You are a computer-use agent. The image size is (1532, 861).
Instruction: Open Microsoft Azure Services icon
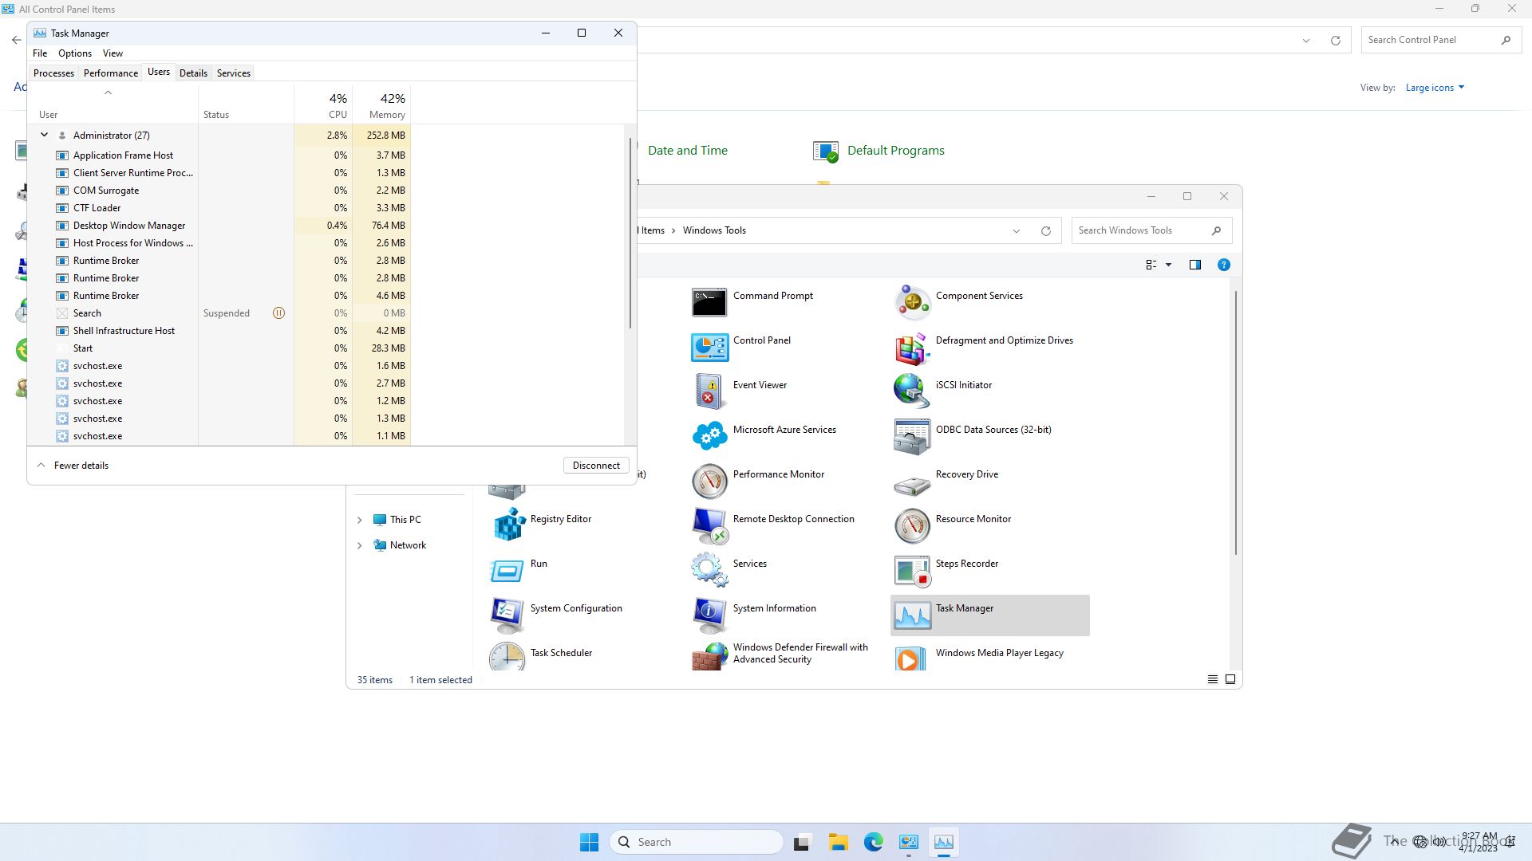pyautogui.click(x=709, y=436)
